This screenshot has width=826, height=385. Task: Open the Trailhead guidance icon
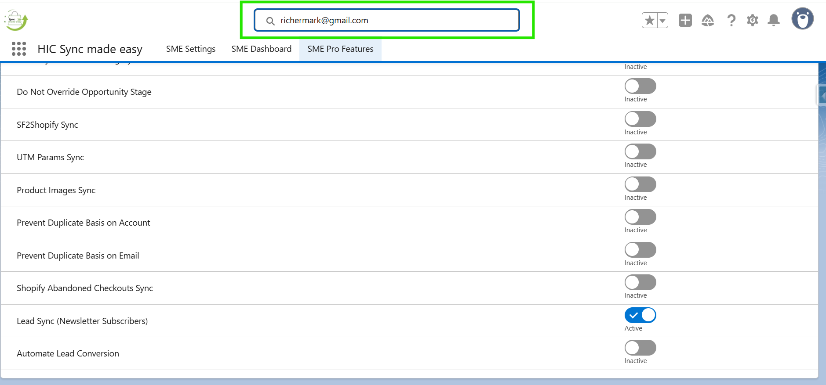tap(708, 20)
